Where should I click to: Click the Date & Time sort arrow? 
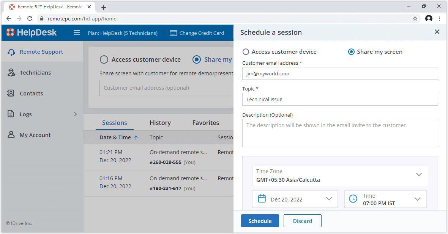coord(136,137)
